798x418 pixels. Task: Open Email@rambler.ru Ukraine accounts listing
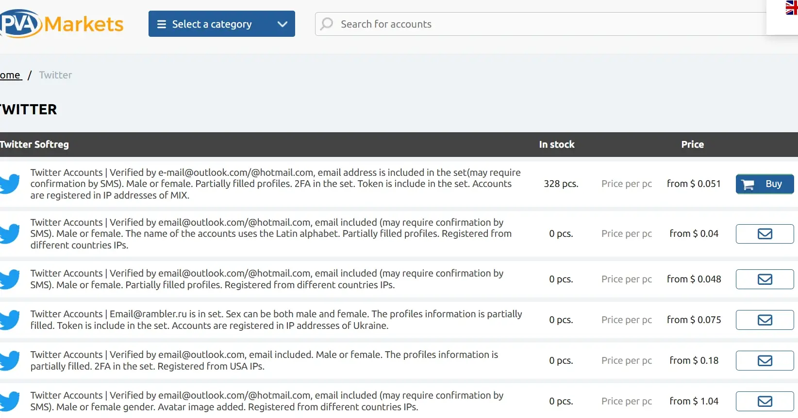(x=276, y=320)
